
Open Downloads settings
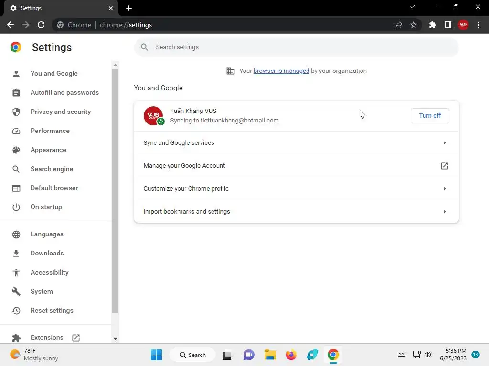(47, 254)
